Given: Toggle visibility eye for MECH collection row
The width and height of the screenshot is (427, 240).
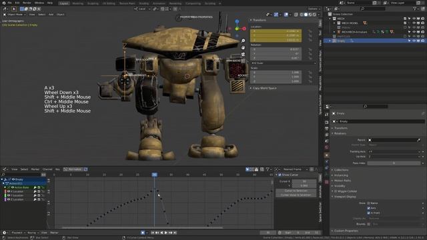Looking at the screenshot, I should pyautogui.click(x=414, y=19).
